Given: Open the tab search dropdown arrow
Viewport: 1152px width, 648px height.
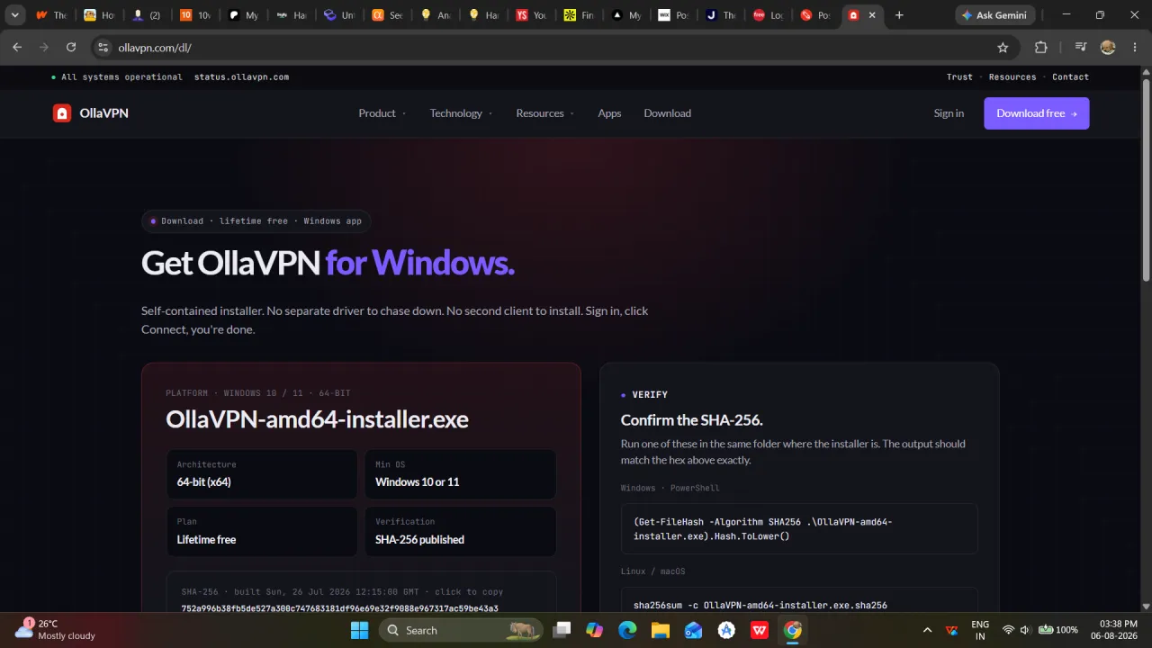Looking at the screenshot, I should (x=14, y=15).
